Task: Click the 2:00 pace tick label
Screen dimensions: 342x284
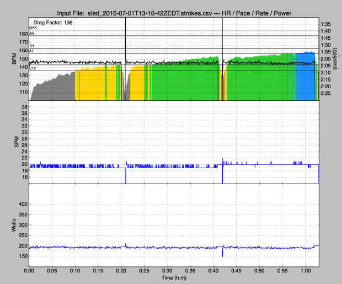Action: (326, 58)
